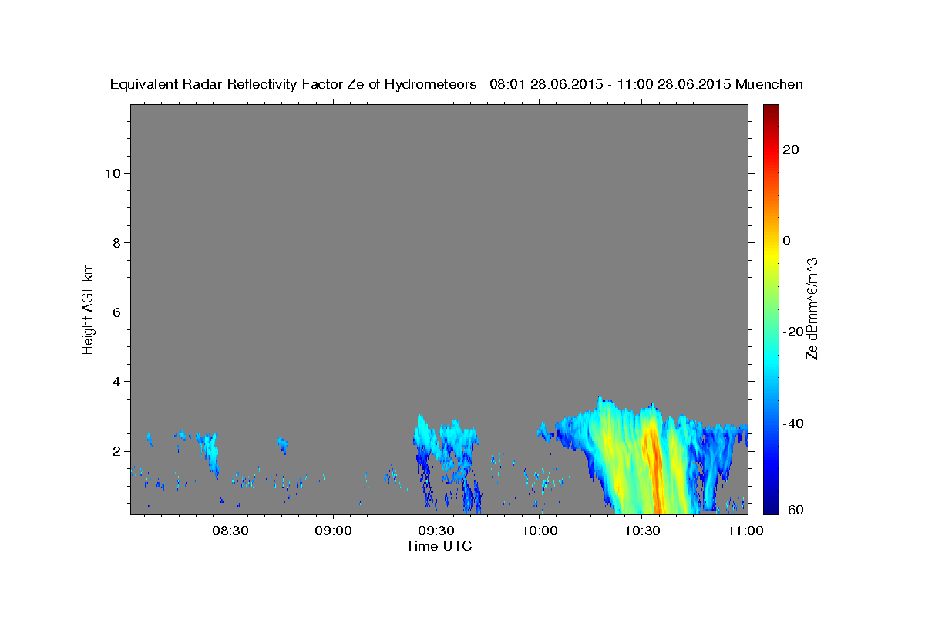925x617 pixels.
Task: Click the height tick label 10
Action: [x=113, y=174]
